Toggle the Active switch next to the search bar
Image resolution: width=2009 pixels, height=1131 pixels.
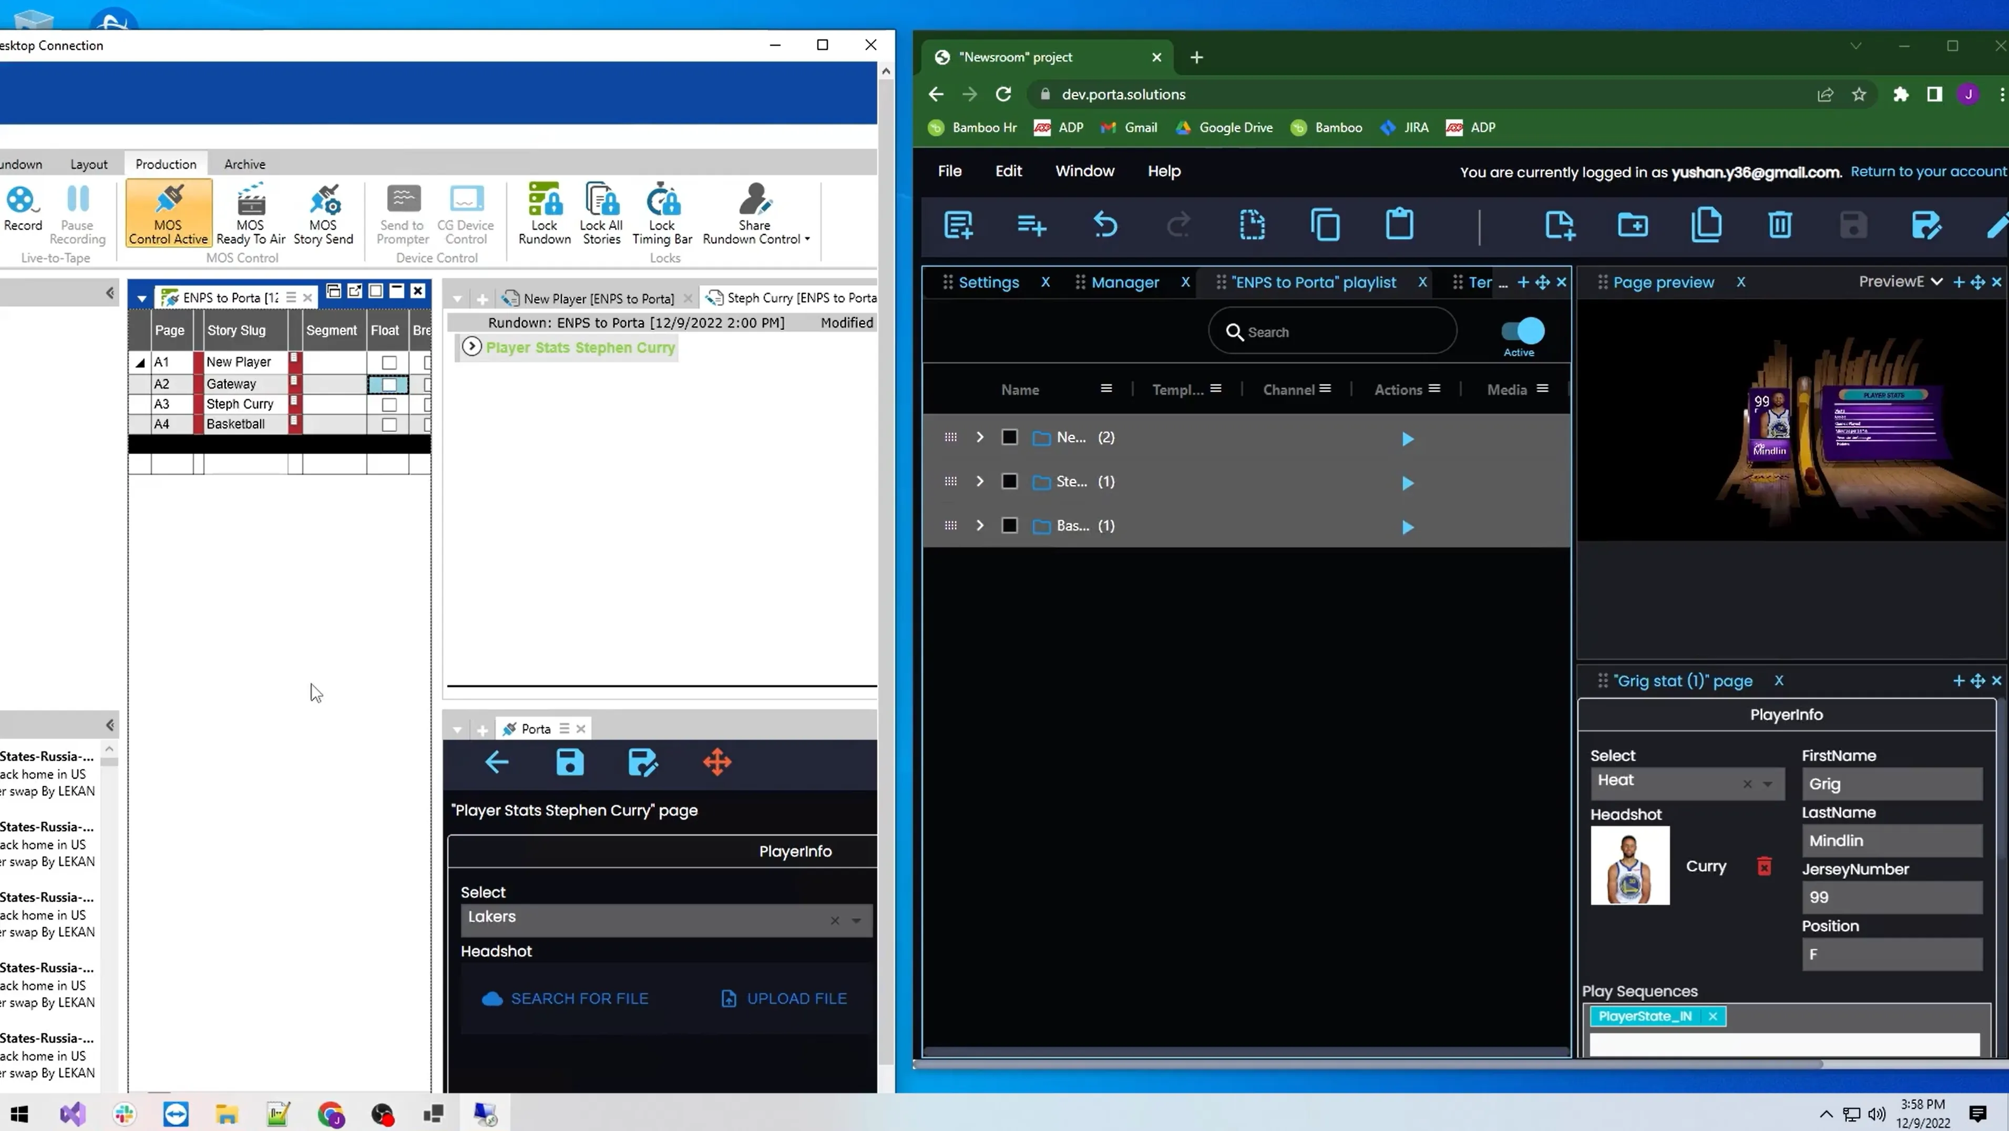coord(1519,331)
